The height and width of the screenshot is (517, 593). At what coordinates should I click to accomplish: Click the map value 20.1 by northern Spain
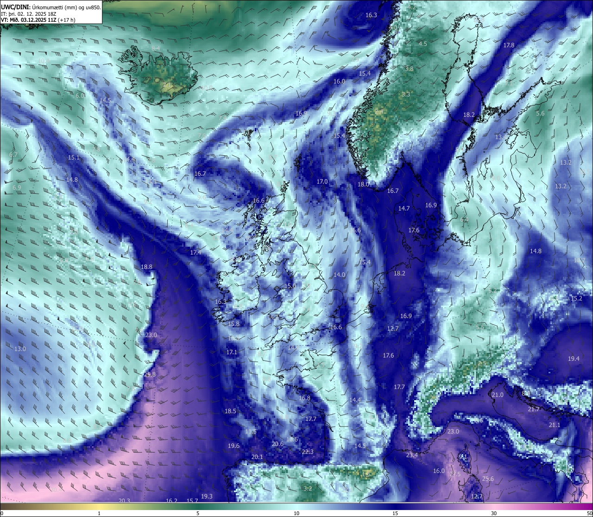(x=257, y=457)
